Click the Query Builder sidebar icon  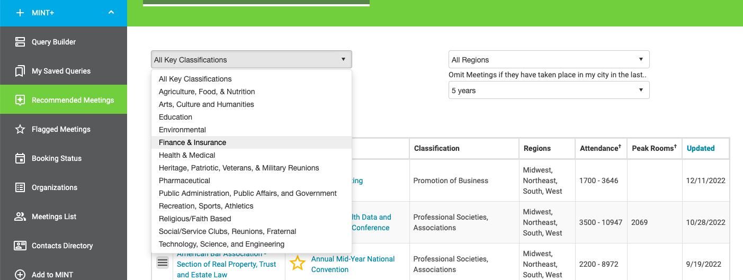(x=20, y=42)
